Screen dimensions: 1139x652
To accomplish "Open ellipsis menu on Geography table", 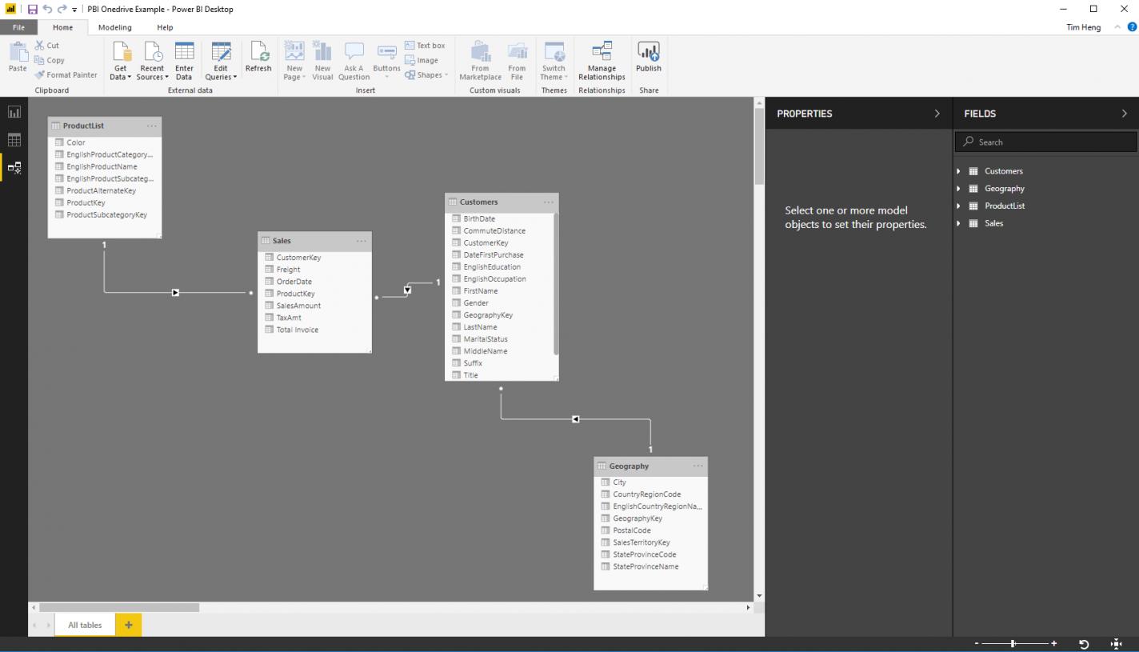I will pyautogui.click(x=698, y=466).
